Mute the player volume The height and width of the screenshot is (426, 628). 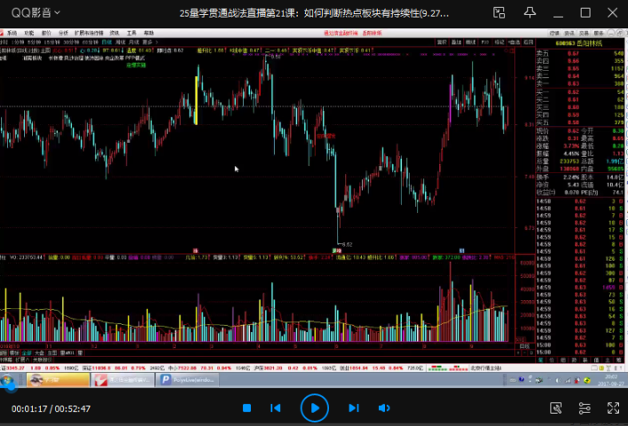pyautogui.click(x=384, y=408)
